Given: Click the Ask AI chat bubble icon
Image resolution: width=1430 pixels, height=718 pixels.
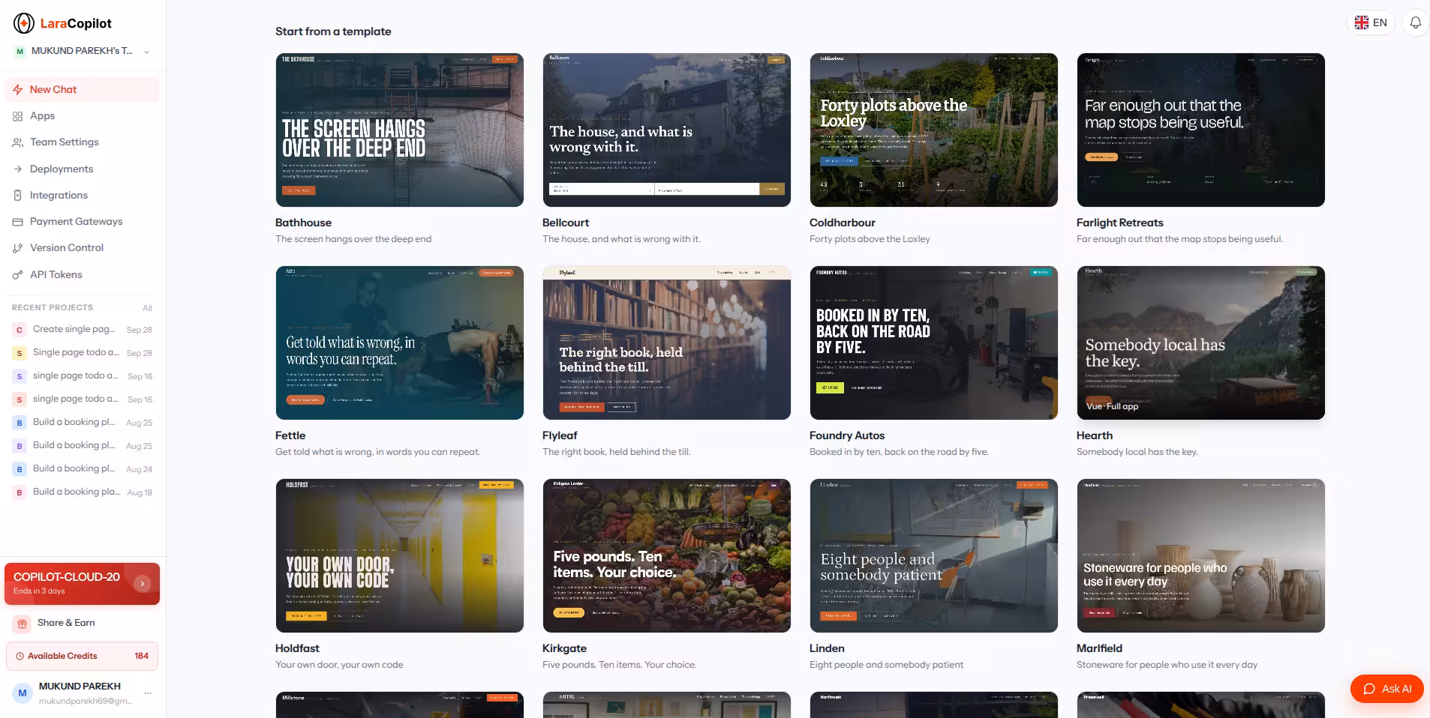Looking at the screenshot, I should tap(1369, 689).
